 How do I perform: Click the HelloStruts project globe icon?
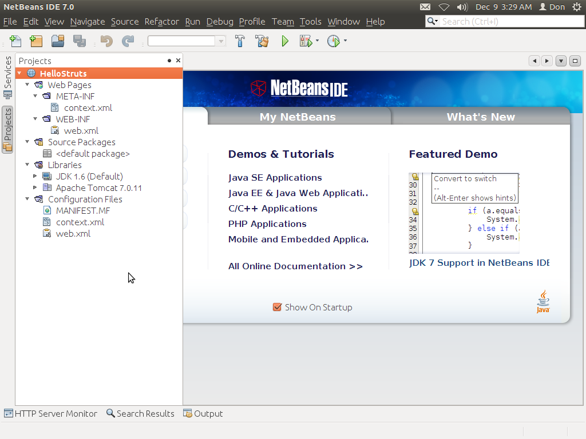click(31, 73)
